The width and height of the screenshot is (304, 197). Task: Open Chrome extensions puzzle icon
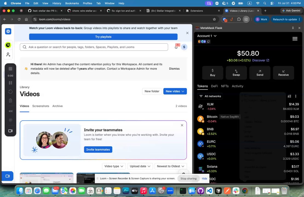coord(239,19)
